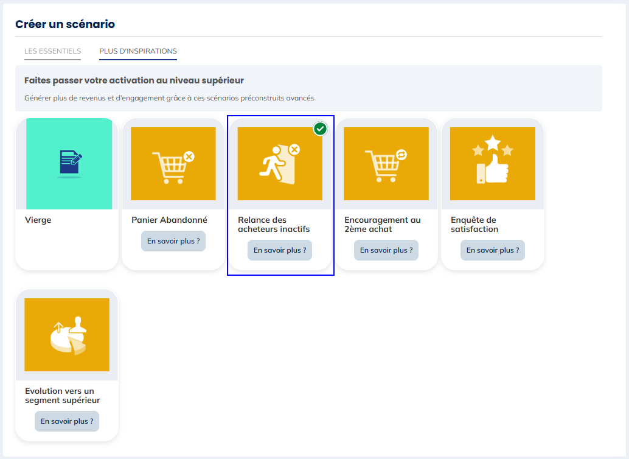Select the Panier Abandonné title text

169,220
